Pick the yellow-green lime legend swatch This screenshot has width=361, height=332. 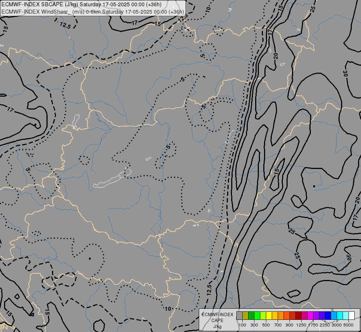[x=263, y=315]
